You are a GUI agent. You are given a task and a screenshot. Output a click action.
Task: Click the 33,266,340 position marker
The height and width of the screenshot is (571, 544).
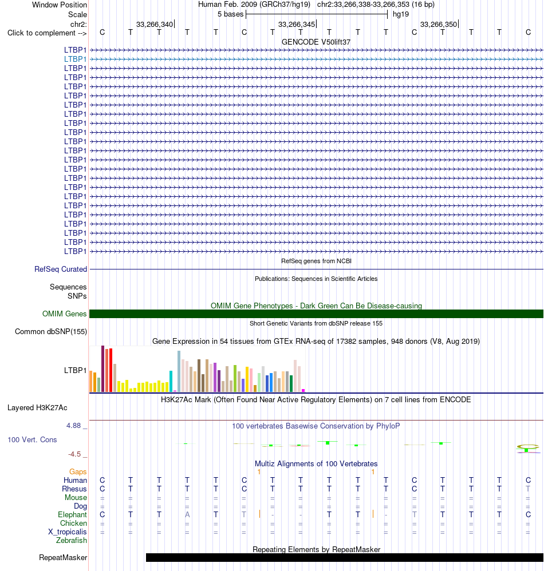click(x=155, y=25)
